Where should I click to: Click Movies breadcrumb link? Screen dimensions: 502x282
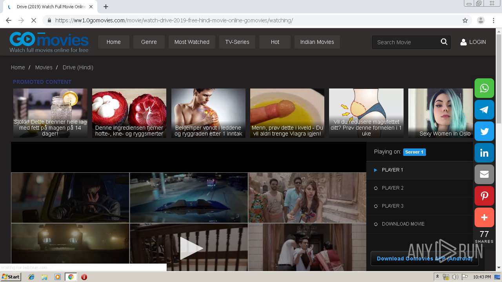[44, 67]
